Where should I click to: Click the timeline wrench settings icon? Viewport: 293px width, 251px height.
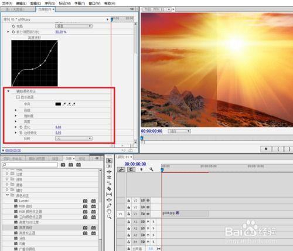tap(151, 169)
